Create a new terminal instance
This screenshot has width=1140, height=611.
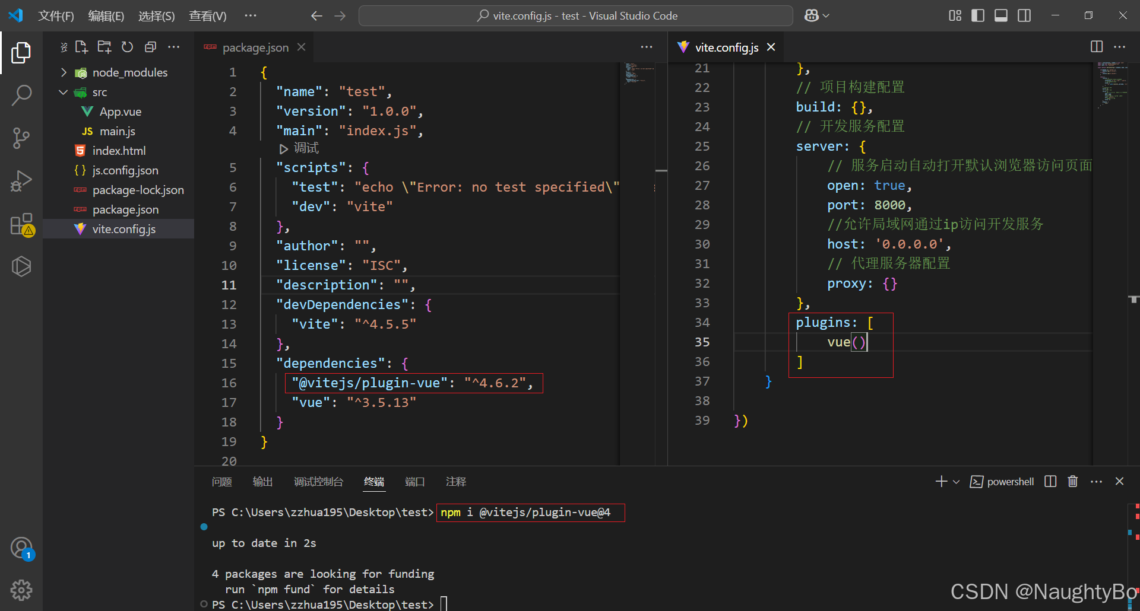tap(942, 482)
